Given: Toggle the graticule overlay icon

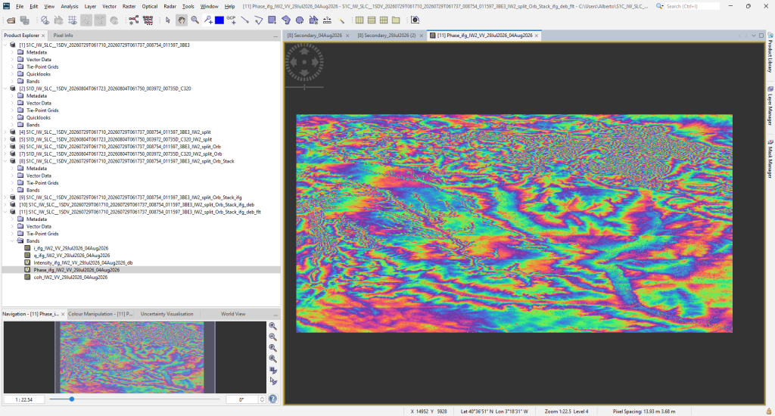Looking at the screenshot, I should click(x=72, y=20).
